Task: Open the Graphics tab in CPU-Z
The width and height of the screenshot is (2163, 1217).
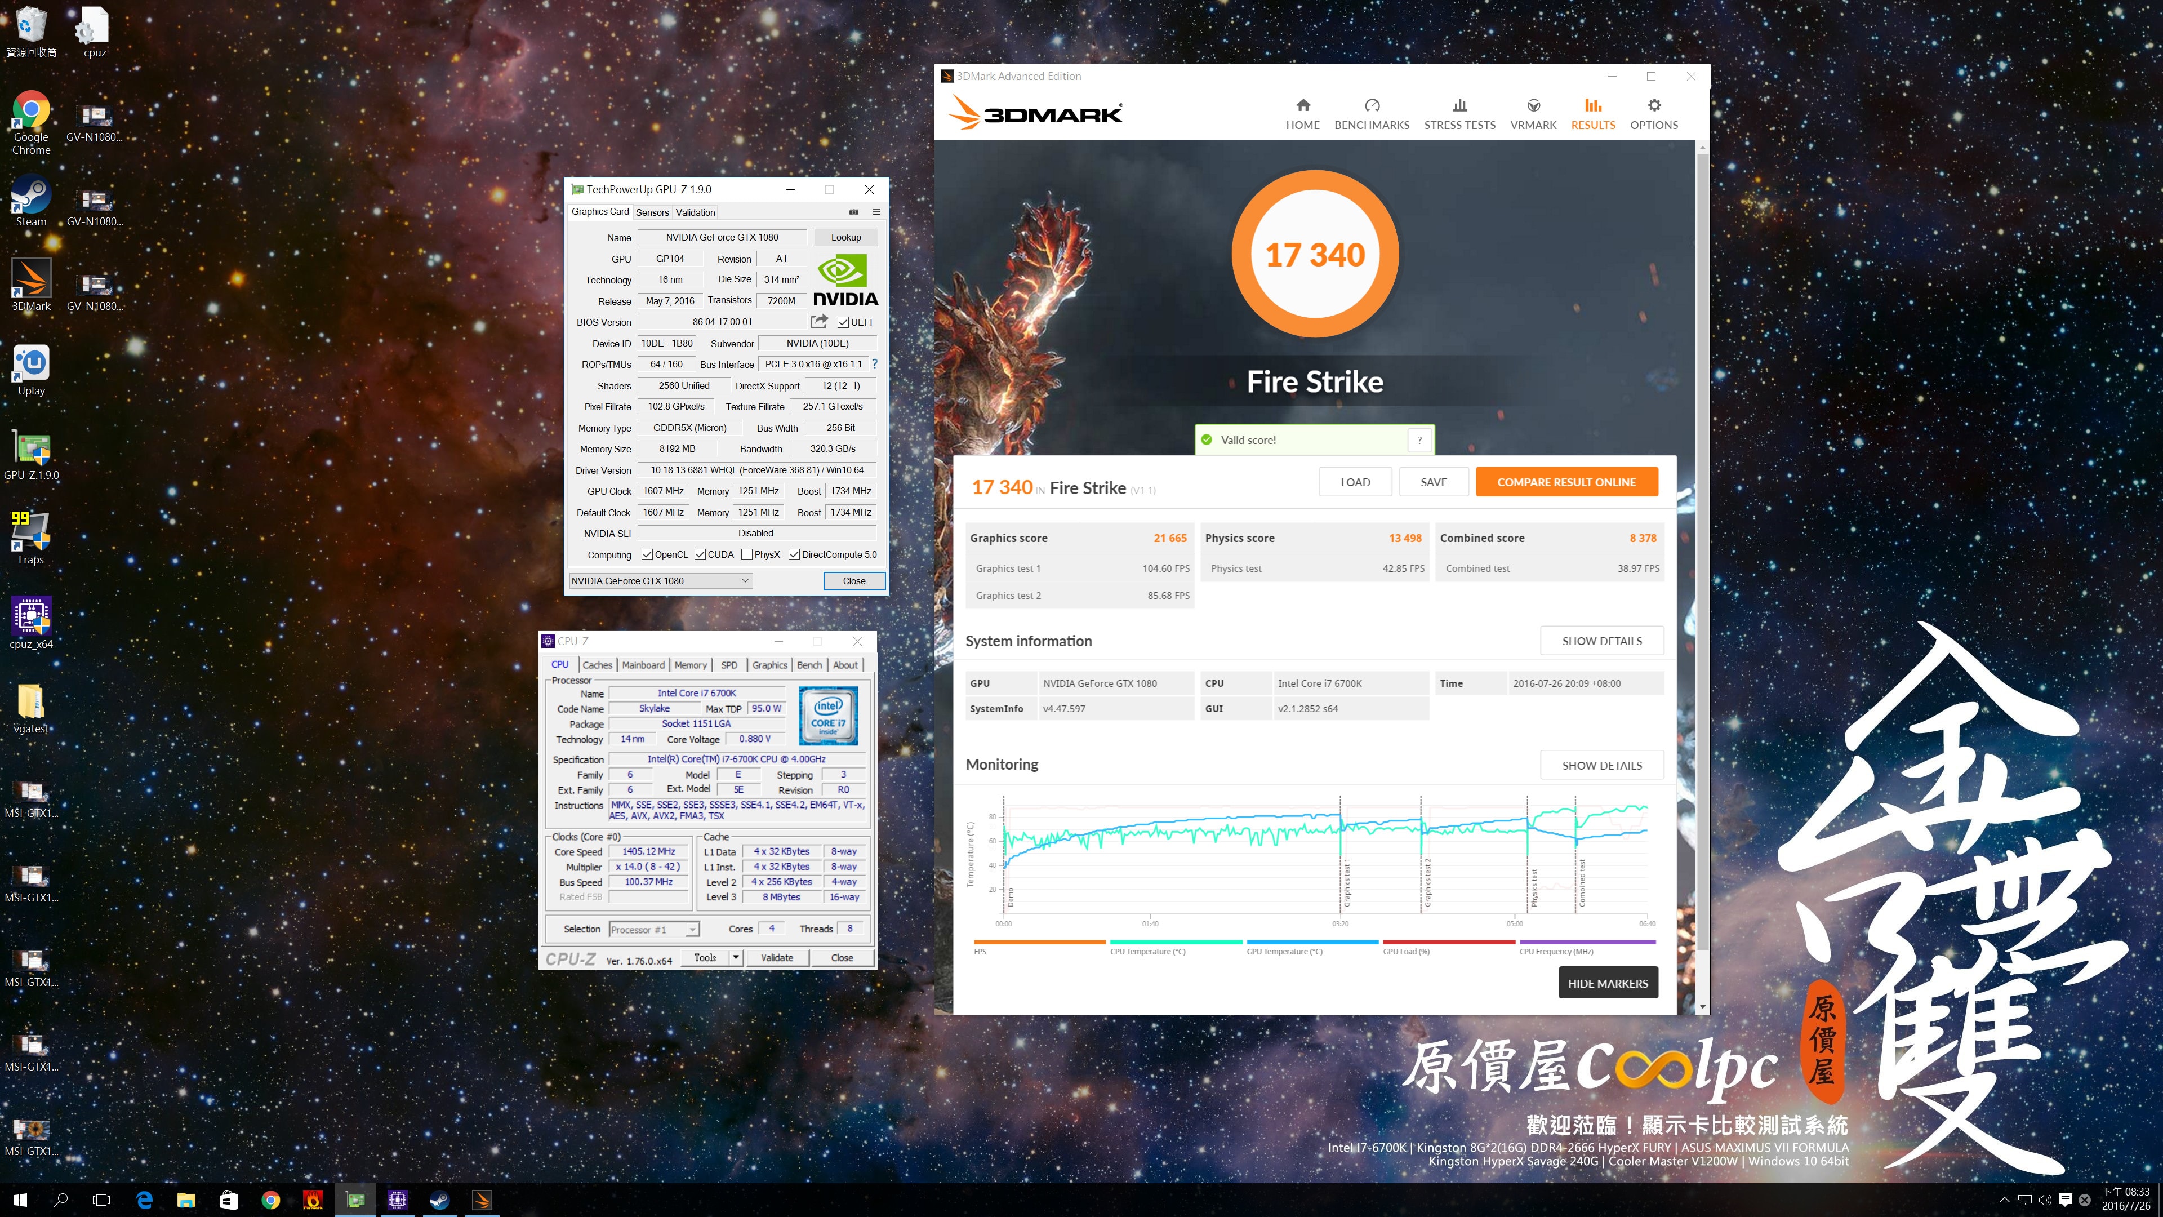Action: (x=769, y=664)
